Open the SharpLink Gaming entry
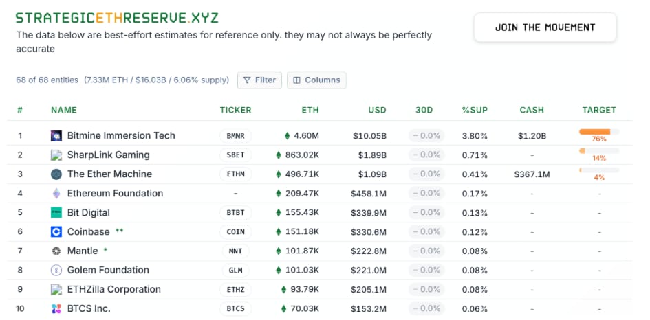The width and height of the screenshot is (650, 320). 108,155
